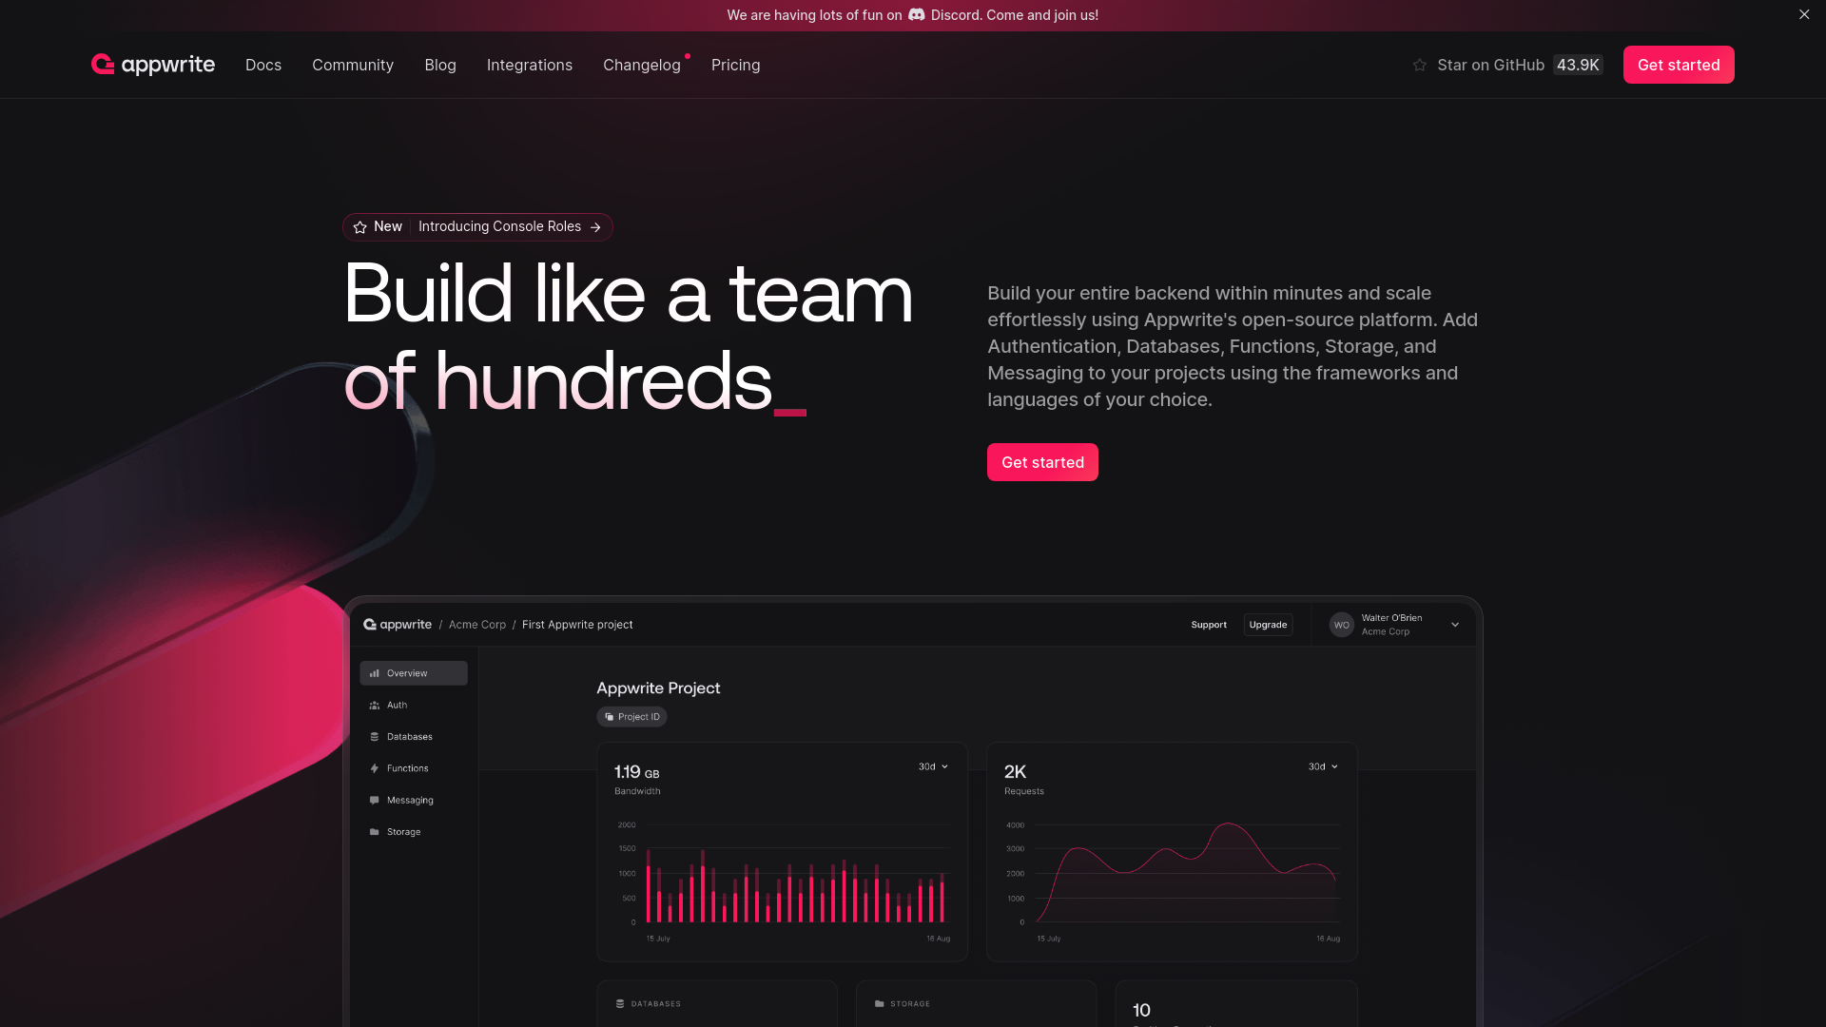Click the Changelog nav item
This screenshot has width=1826, height=1027.
pos(642,64)
